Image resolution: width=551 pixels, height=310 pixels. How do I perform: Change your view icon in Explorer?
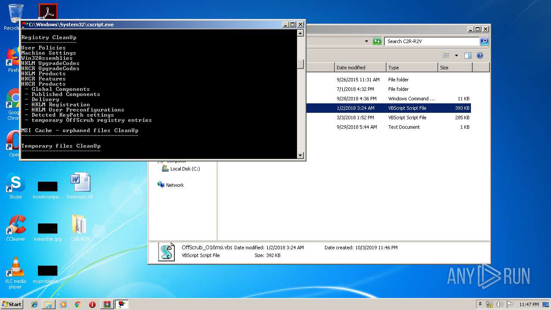point(446,56)
